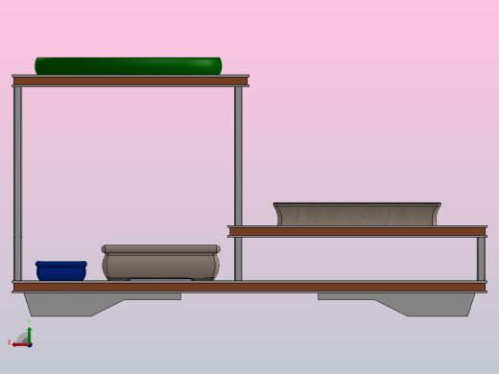This screenshot has width=499, height=374.
Task: Select the gray rectangular bonsai pot
Action: tap(161, 263)
